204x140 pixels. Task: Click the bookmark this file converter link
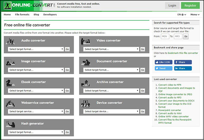[x=183, y=53]
